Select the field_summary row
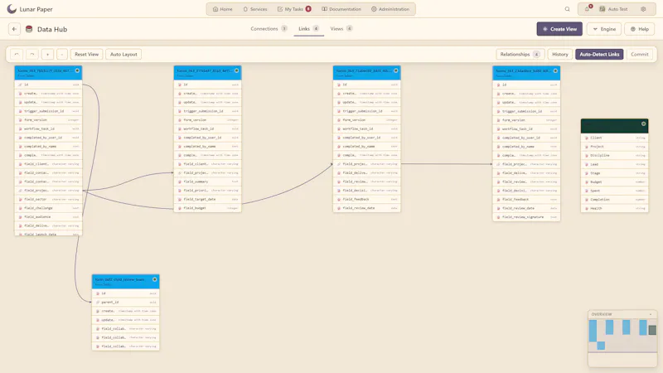The height and width of the screenshot is (373, 663). pyautogui.click(x=208, y=182)
